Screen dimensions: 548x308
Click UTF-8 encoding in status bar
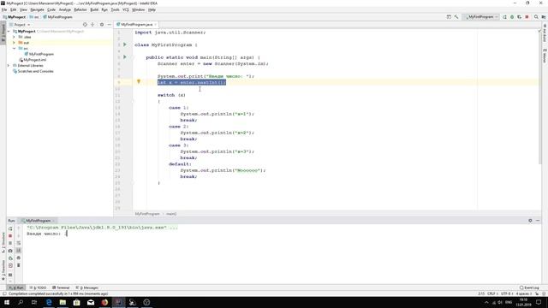(506, 293)
